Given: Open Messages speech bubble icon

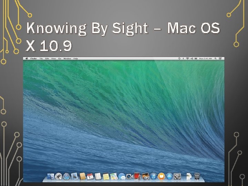Looking at the screenshot, I should 122,176.
